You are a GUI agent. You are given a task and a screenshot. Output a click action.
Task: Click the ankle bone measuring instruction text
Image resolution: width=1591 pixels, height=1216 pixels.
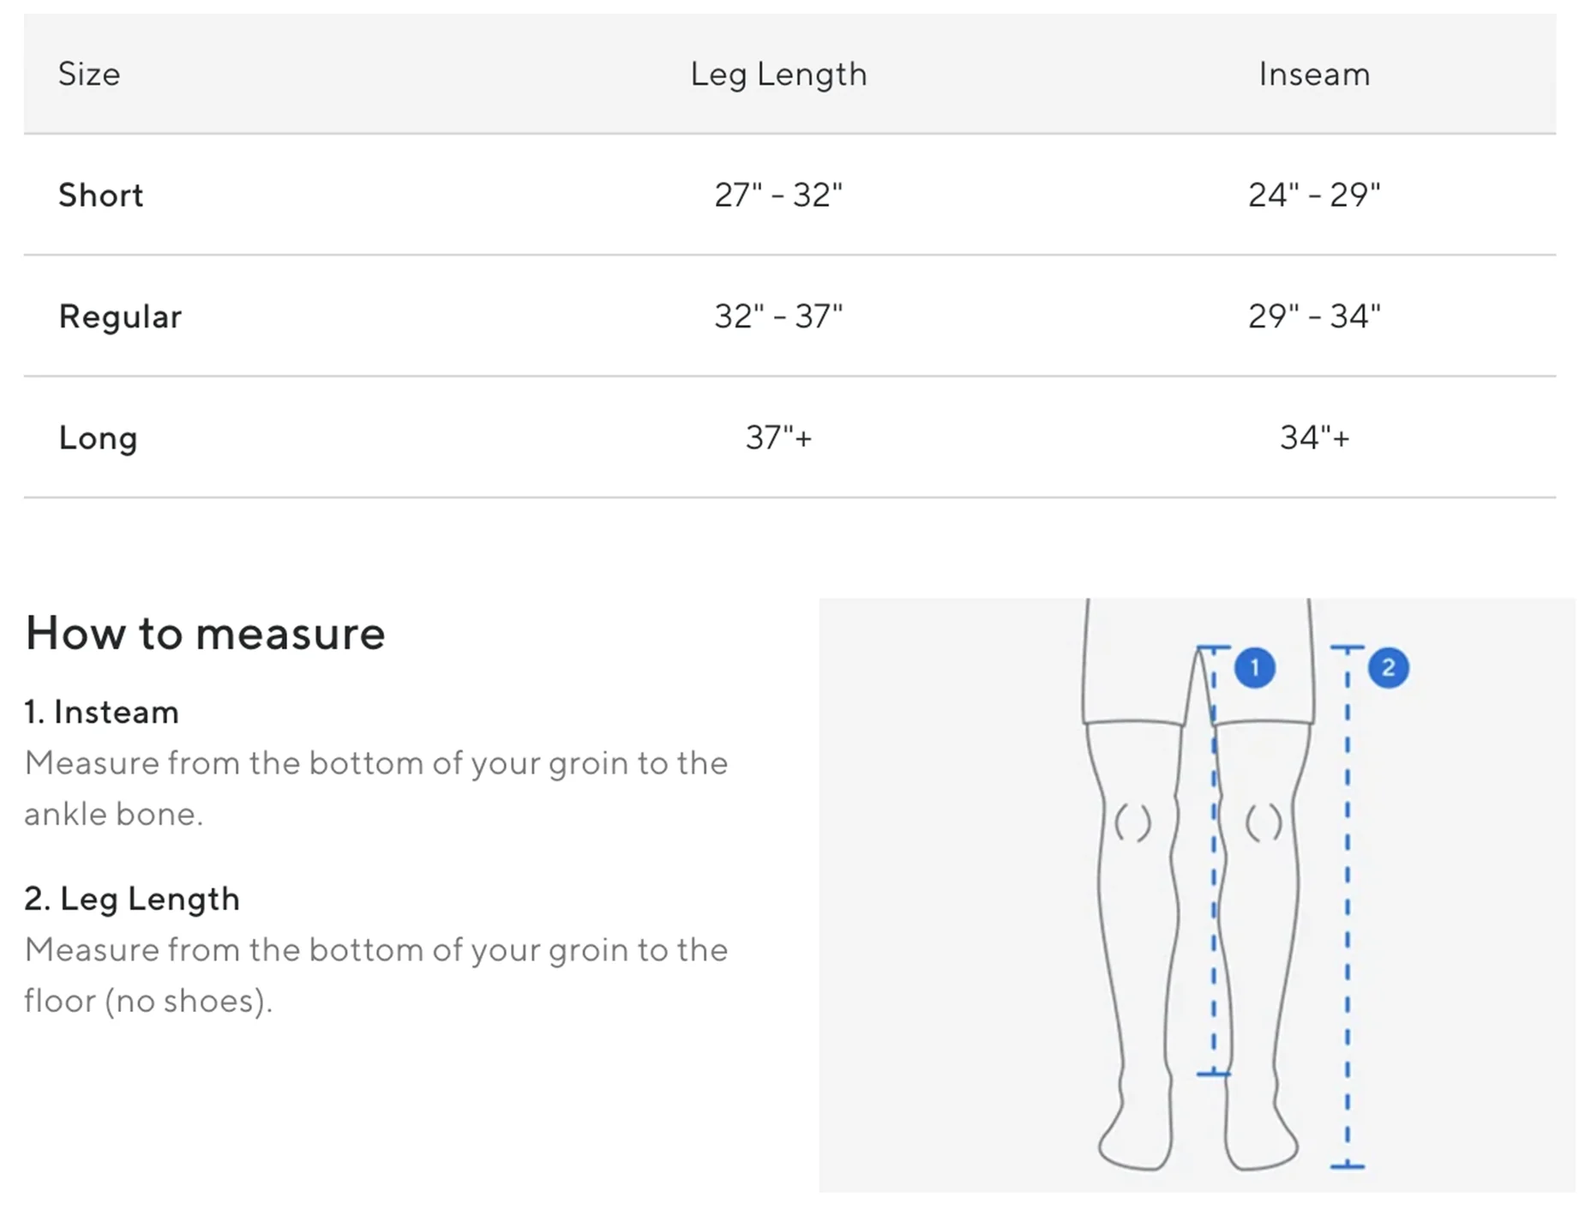tap(375, 788)
